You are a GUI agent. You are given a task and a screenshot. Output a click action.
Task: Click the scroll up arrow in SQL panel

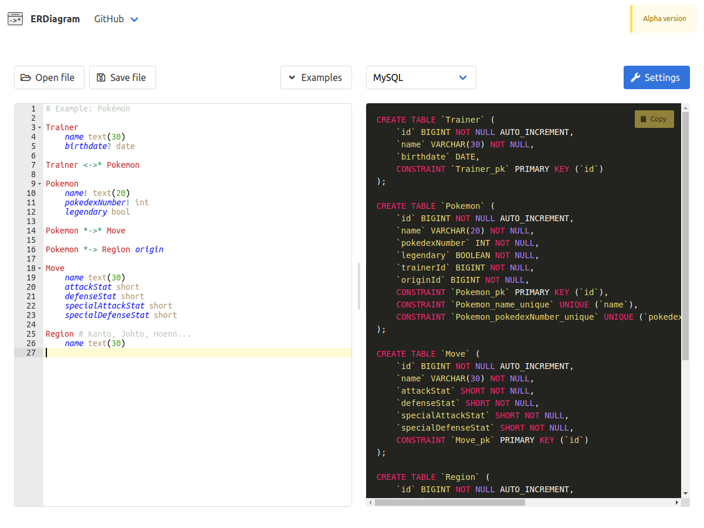[685, 107]
